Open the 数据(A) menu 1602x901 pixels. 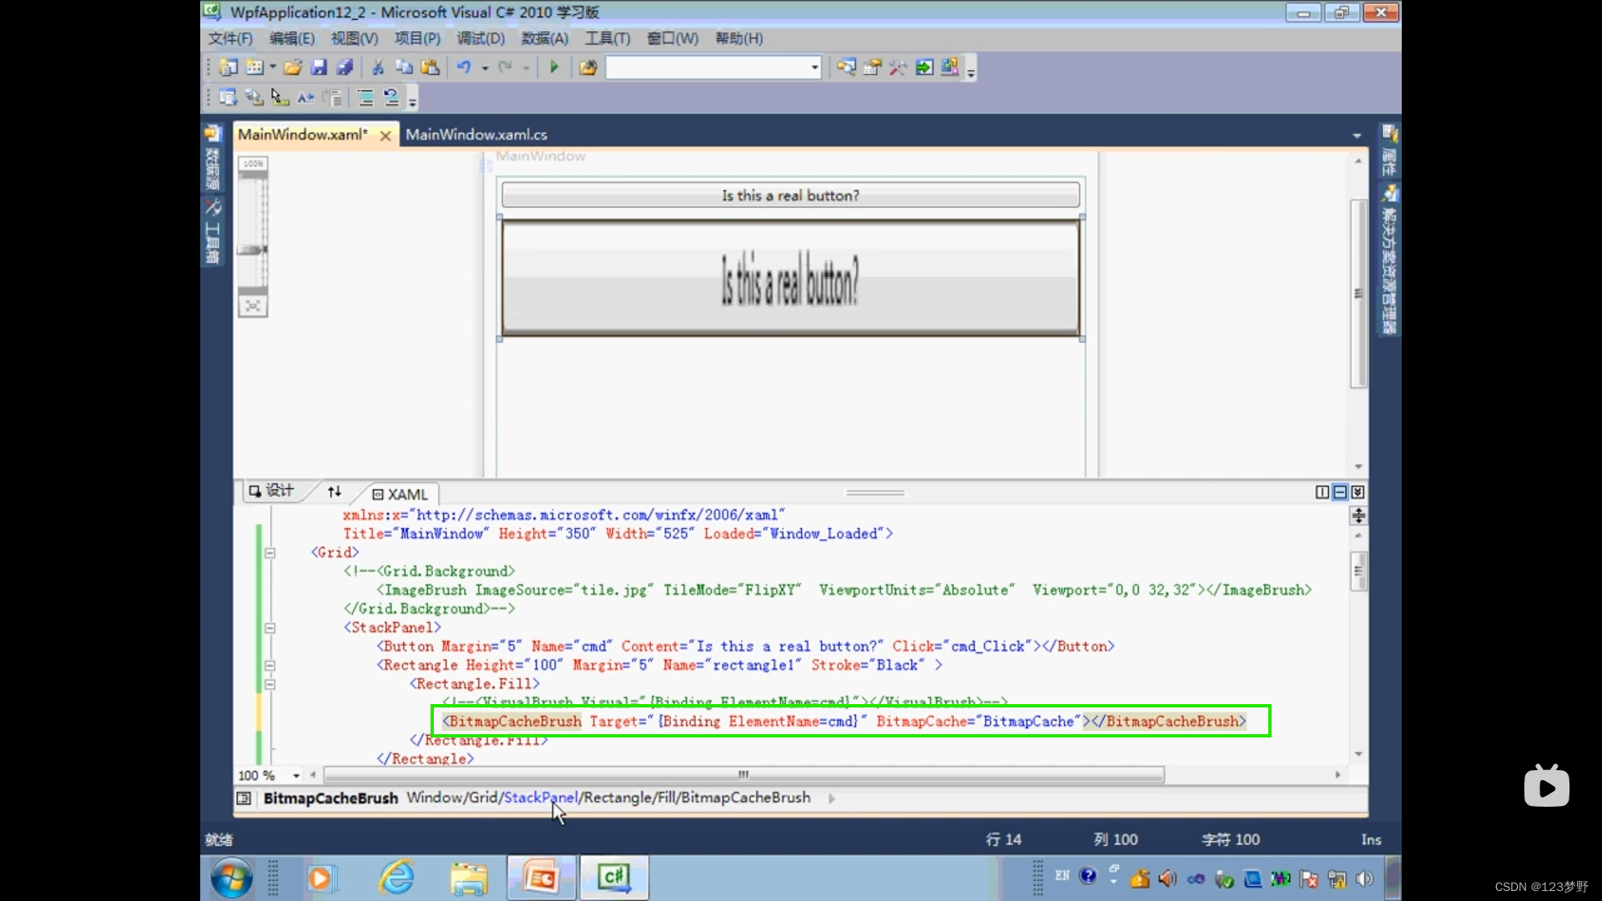click(545, 38)
